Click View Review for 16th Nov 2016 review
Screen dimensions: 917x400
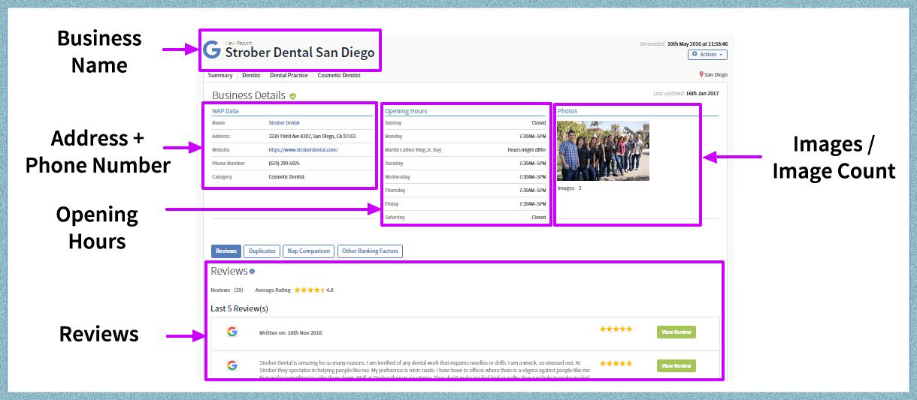(x=676, y=332)
